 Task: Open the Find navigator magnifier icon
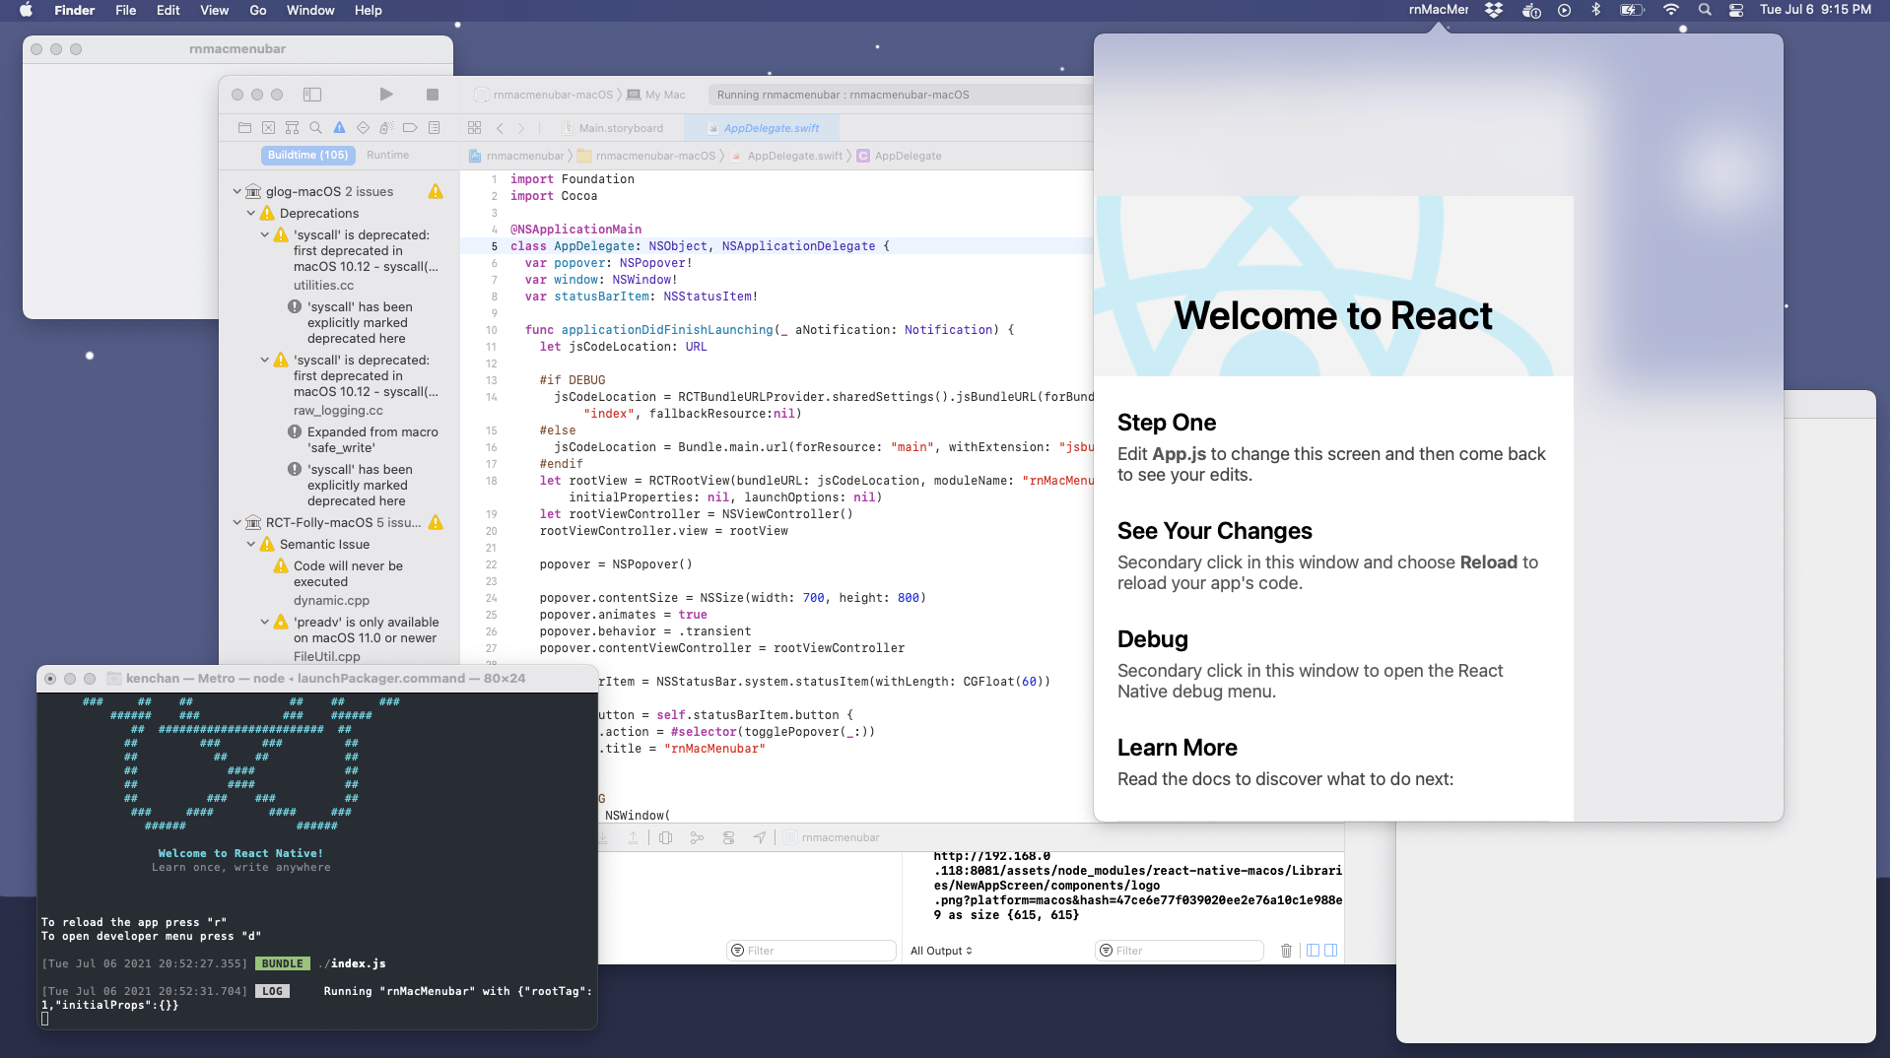tap(315, 128)
